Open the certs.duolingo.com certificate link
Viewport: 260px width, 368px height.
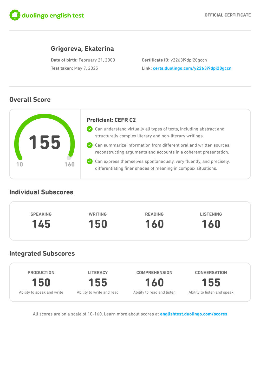[x=192, y=68]
